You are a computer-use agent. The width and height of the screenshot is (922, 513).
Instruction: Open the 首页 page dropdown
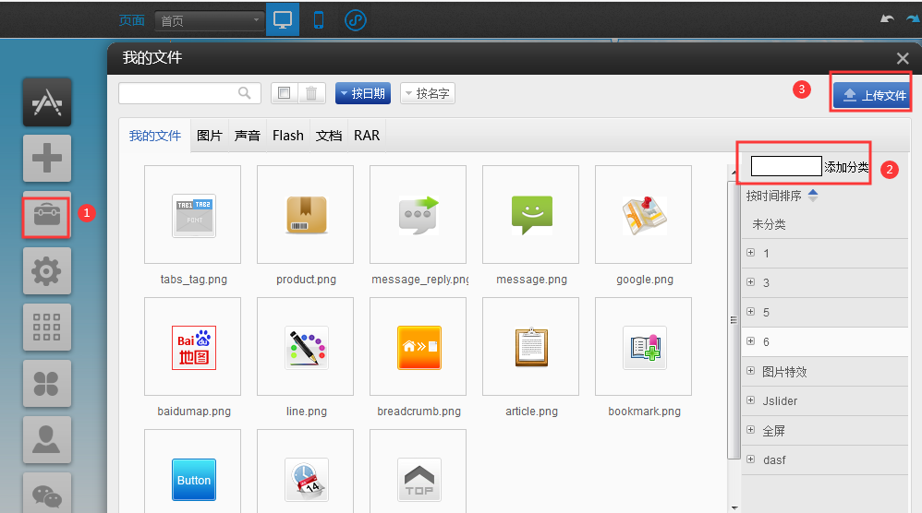pos(211,20)
